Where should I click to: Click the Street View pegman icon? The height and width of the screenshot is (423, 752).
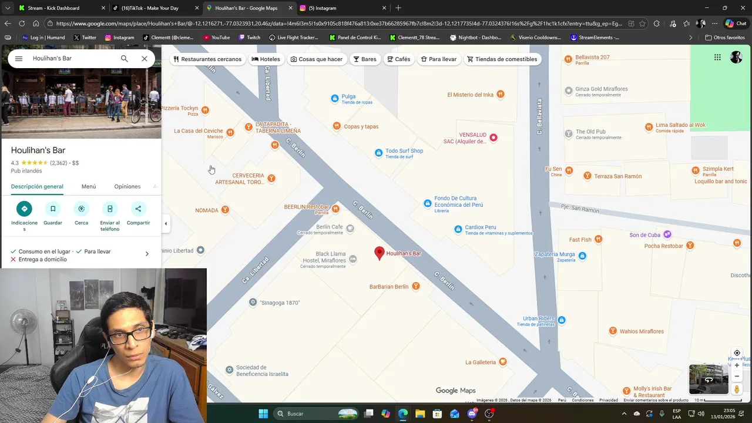tap(737, 390)
